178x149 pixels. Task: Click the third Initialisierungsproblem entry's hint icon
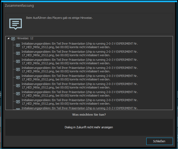tap(18, 62)
